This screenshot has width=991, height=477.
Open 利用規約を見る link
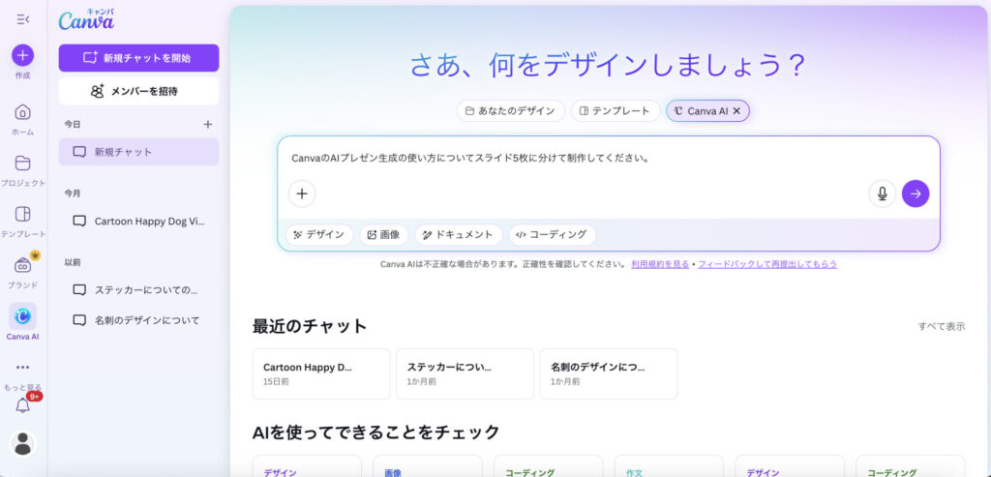click(x=660, y=264)
